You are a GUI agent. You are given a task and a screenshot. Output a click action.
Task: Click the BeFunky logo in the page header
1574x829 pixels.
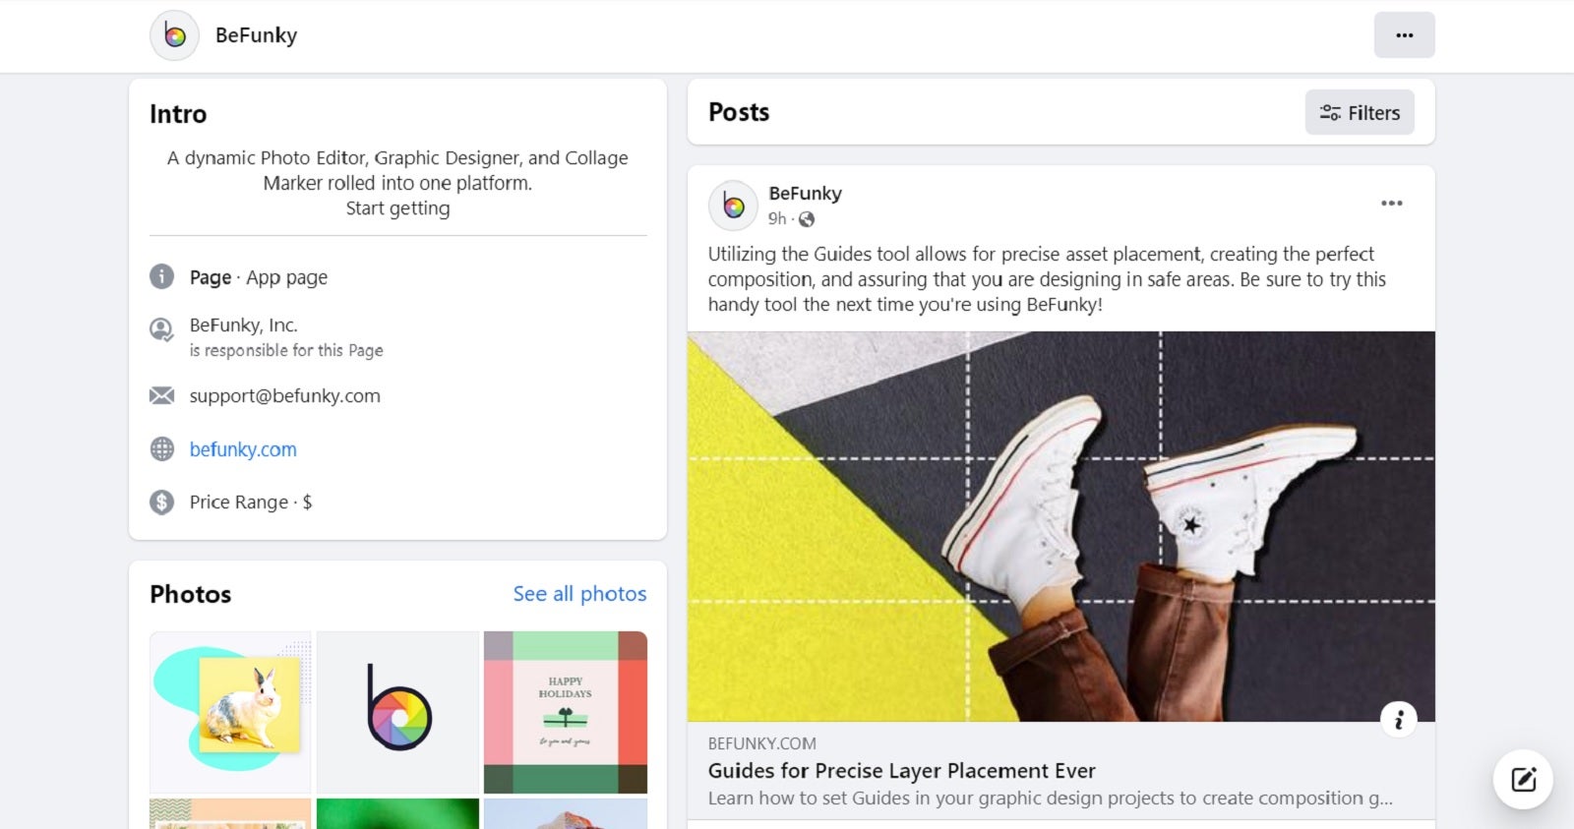click(175, 36)
